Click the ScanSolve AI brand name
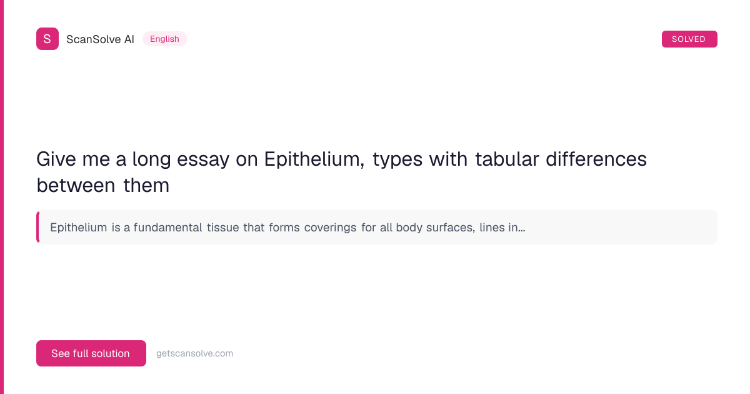This screenshot has height=394, width=750. 100,39
